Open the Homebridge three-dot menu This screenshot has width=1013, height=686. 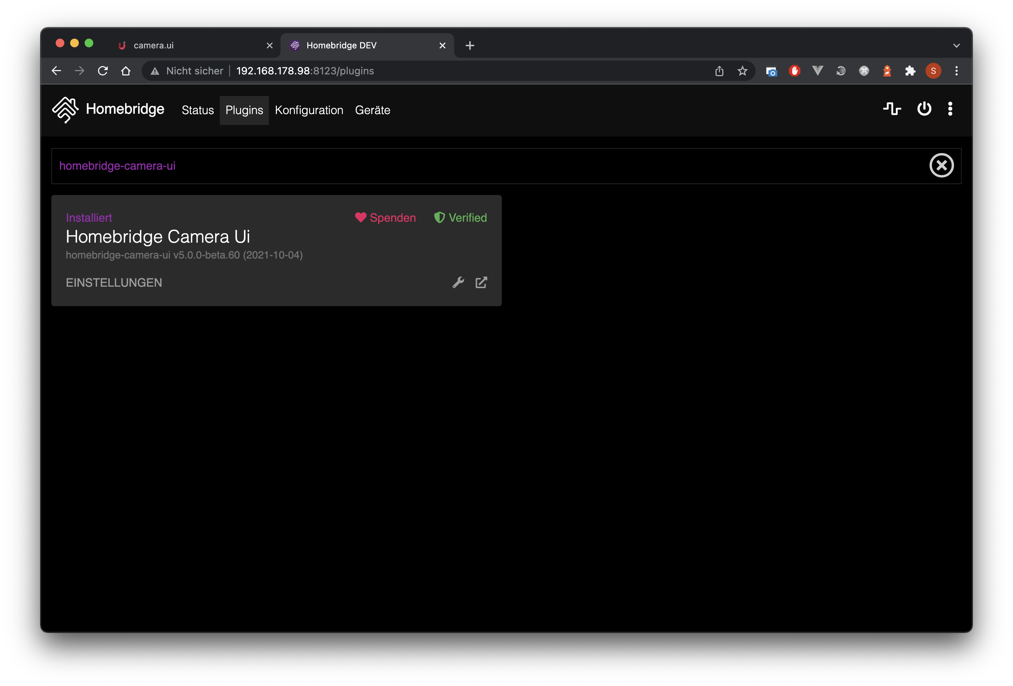tap(950, 109)
